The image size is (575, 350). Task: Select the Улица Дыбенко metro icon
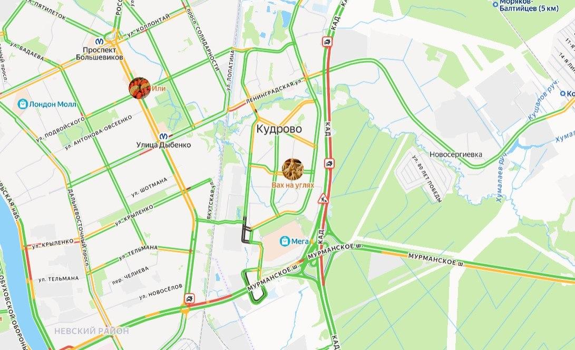point(163,136)
